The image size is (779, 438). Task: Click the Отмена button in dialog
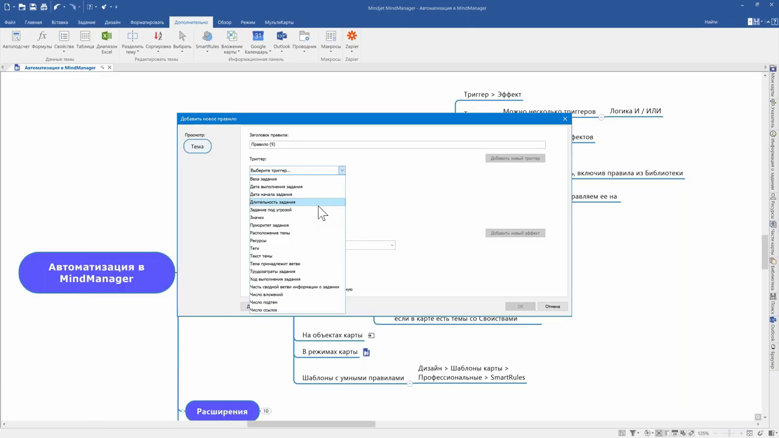click(x=552, y=306)
